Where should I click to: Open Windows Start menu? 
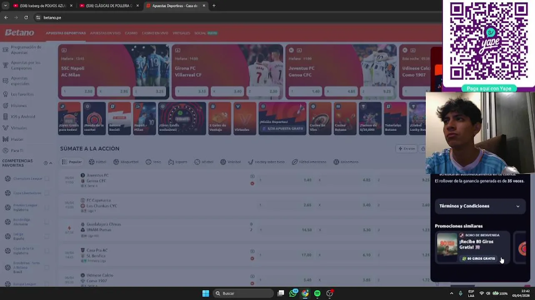pyautogui.click(x=205, y=293)
